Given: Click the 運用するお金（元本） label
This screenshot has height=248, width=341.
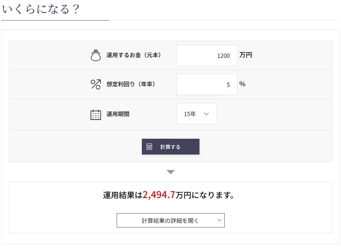Looking at the screenshot, I should (x=134, y=55).
